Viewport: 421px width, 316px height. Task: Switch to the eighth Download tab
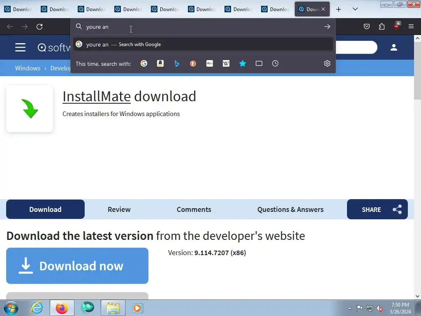pyautogui.click(x=275, y=9)
